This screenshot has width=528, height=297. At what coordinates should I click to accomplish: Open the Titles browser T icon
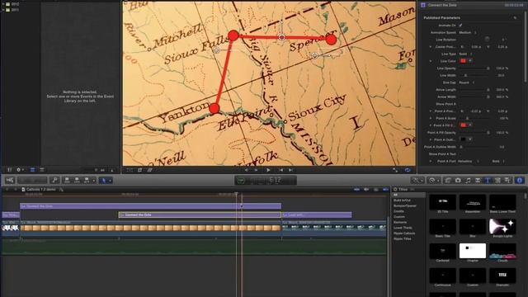point(488,181)
